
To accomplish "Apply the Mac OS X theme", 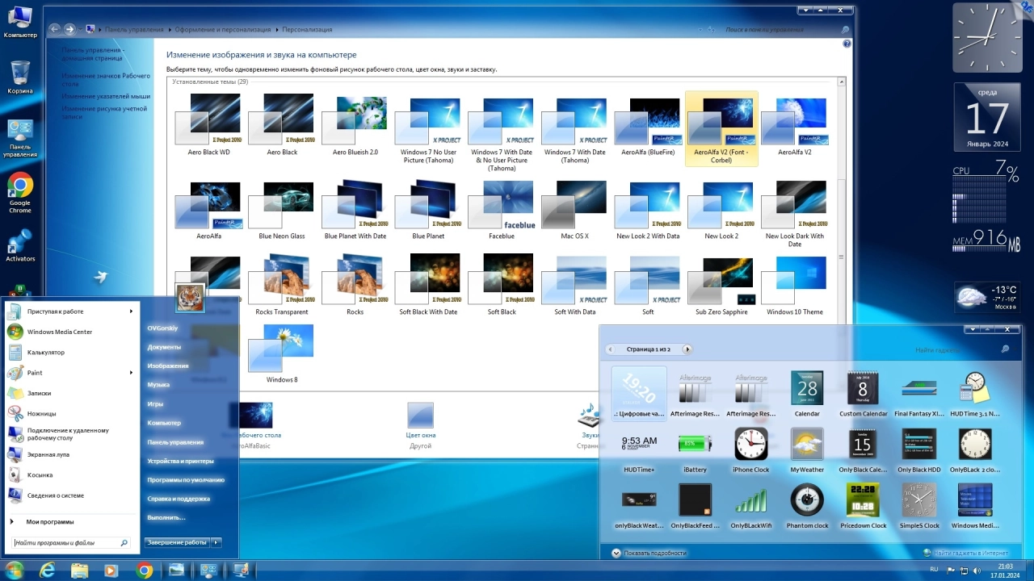I will point(574,209).
